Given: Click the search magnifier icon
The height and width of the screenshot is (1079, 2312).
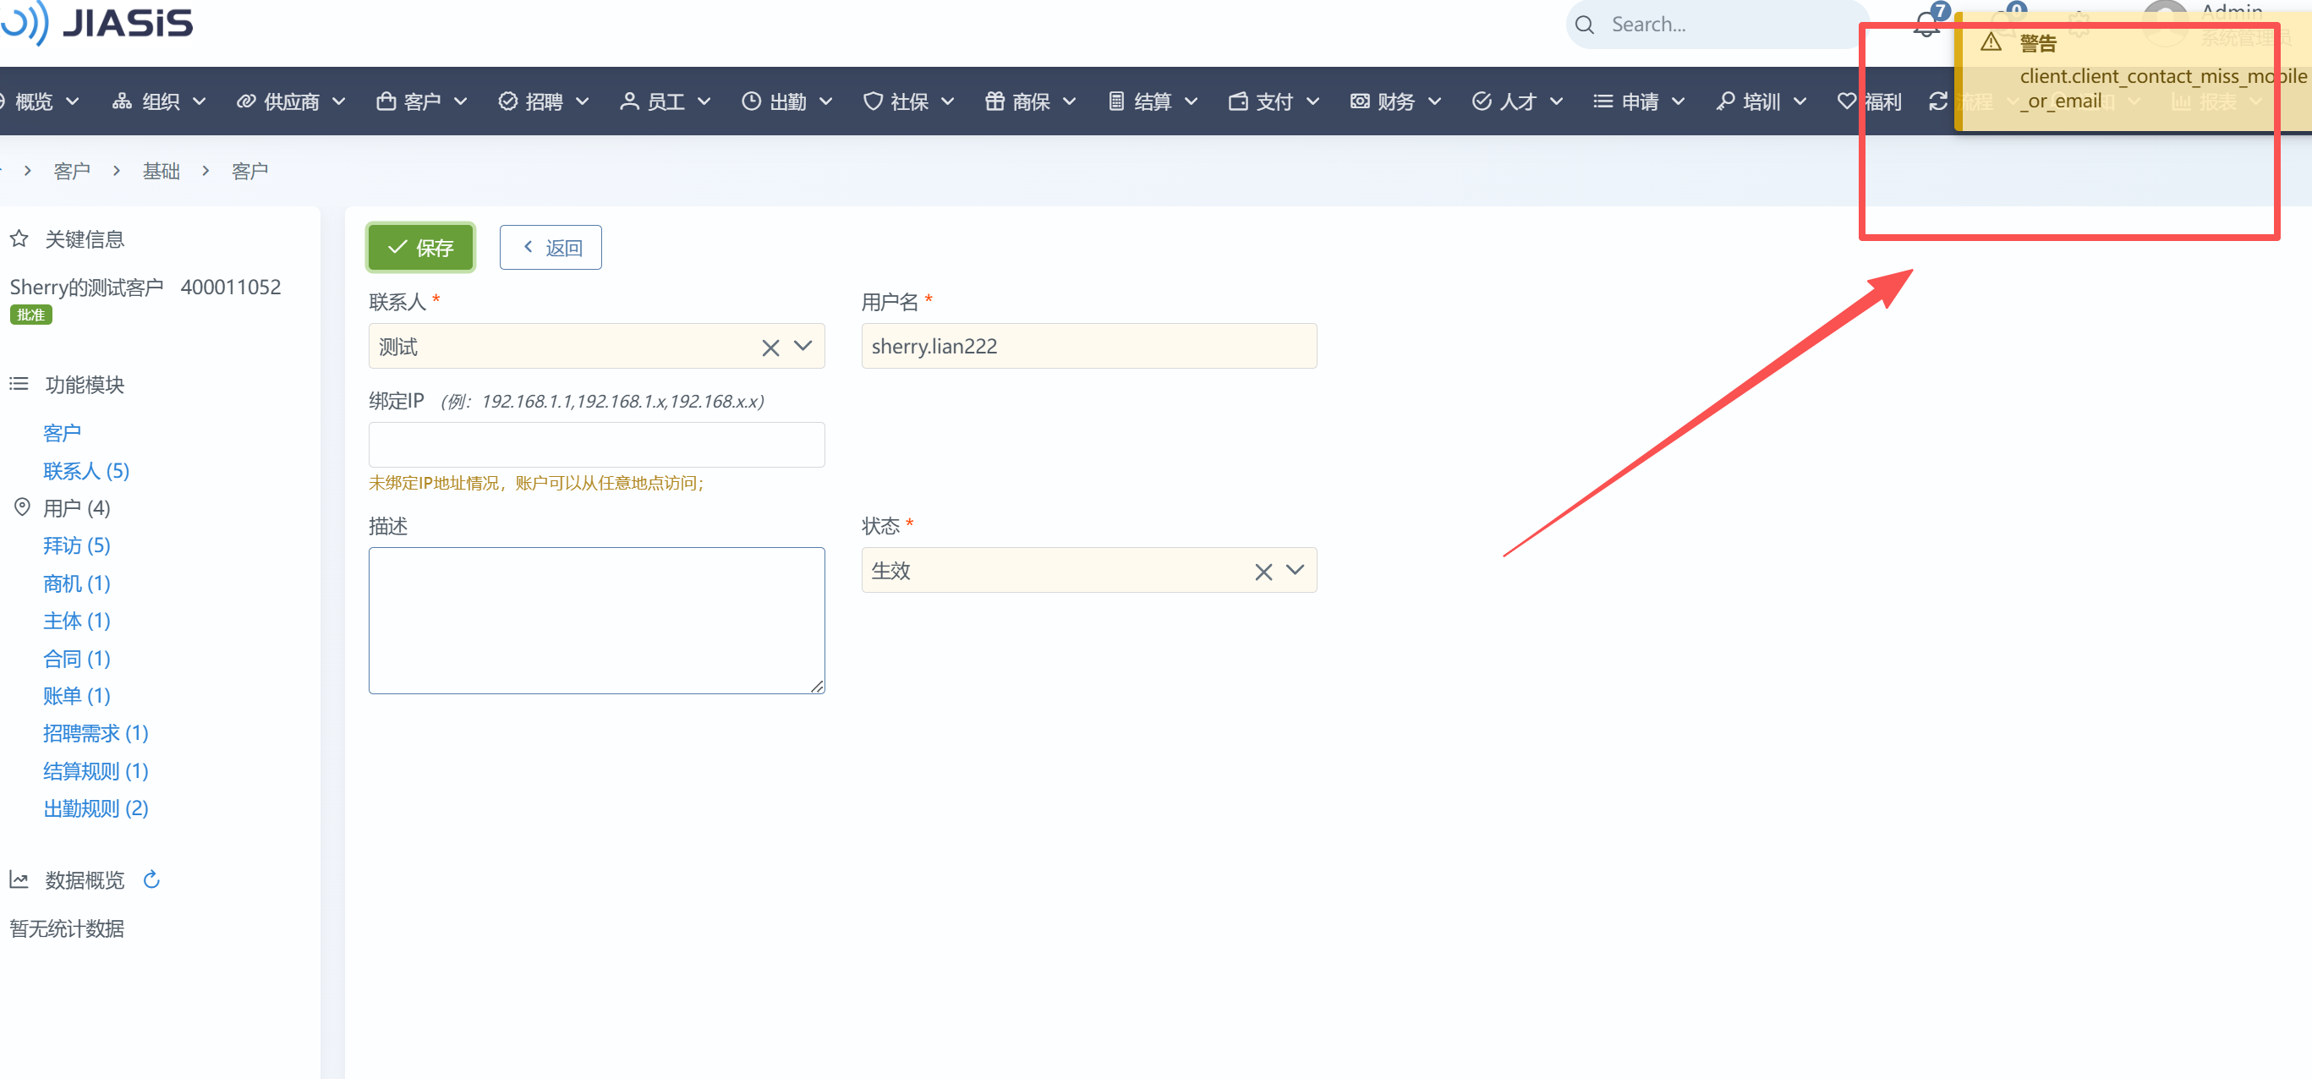Looking at the screenshot, I should (1585, 25).
